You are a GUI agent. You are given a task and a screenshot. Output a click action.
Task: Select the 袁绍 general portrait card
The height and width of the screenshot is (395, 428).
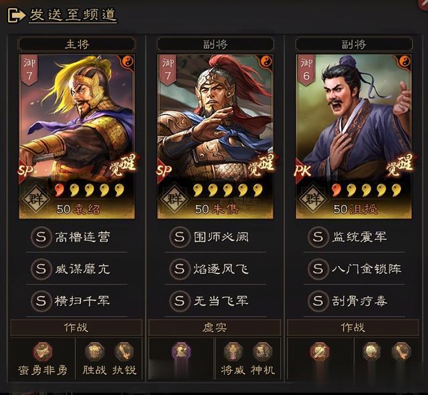(77, 136)
